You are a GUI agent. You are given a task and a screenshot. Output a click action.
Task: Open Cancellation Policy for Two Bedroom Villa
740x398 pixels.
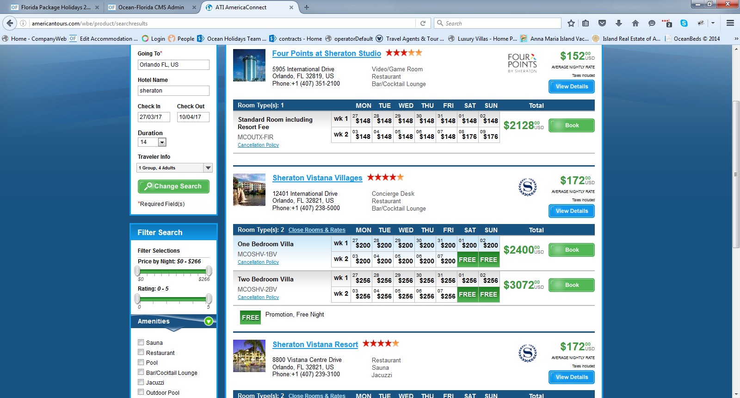click(258, 297)
